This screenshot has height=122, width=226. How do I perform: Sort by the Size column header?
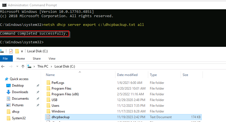[x=185, y=75]
